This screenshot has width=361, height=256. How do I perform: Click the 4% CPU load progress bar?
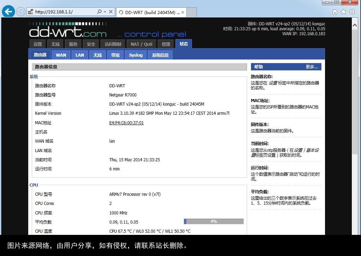[x=213, y=221]
